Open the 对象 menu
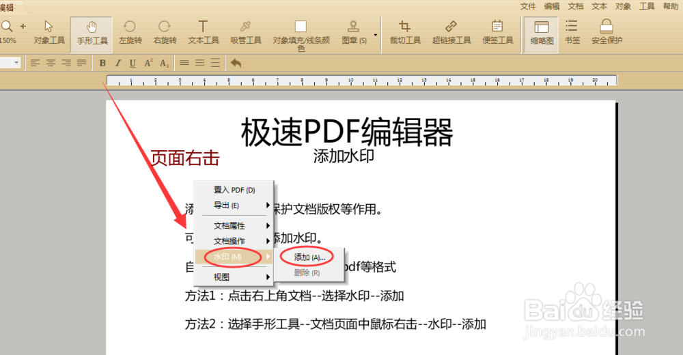The image size is (683, 355). coord(624,6)
